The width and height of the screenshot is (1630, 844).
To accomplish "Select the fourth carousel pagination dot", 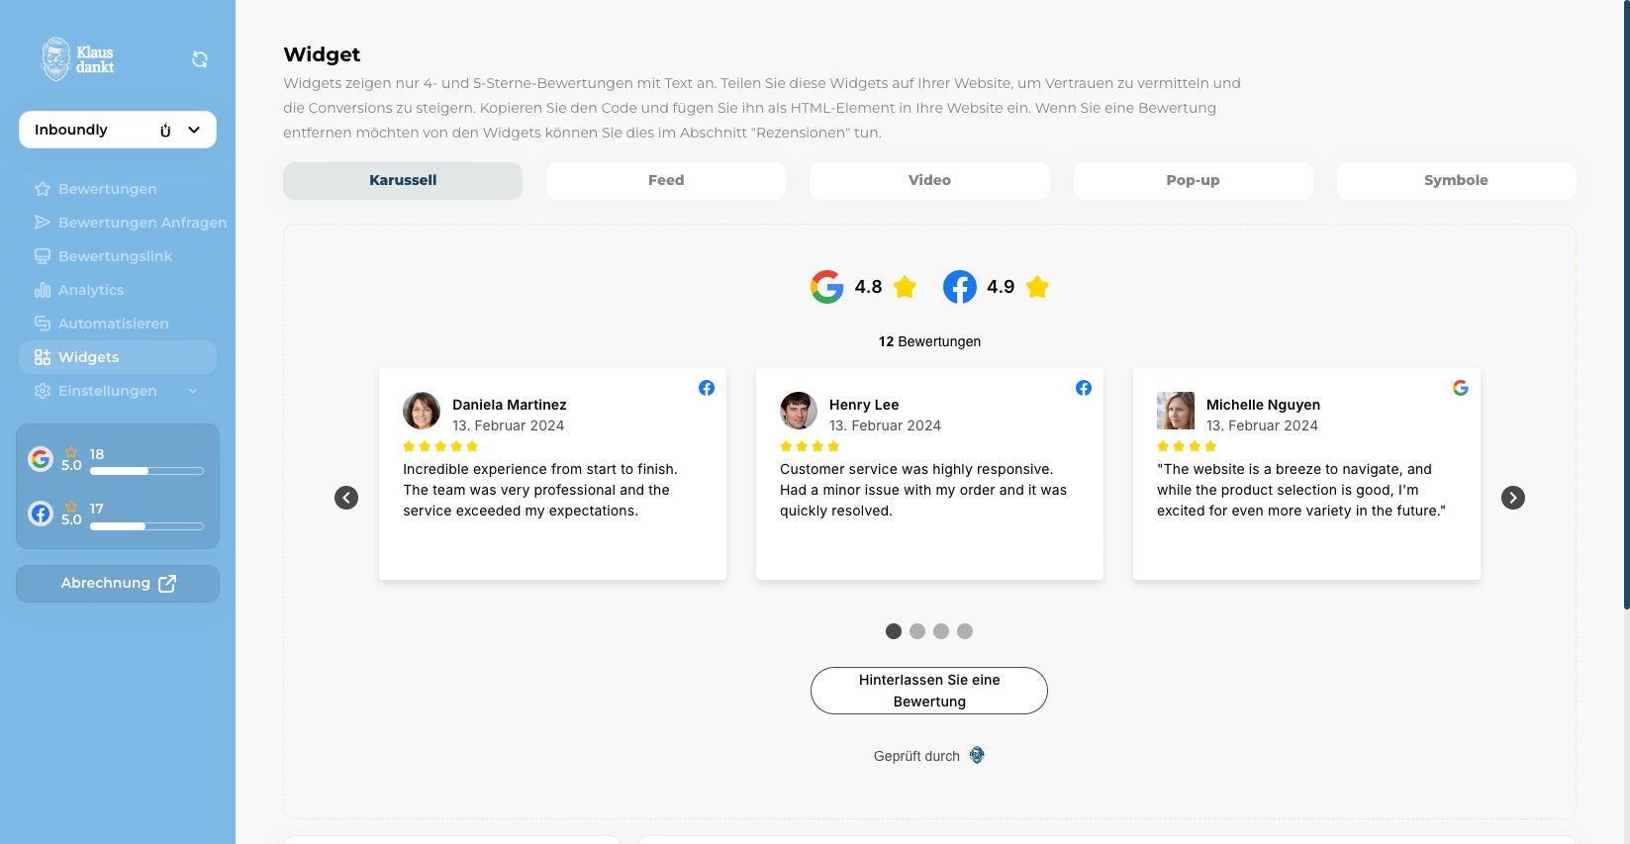I will (965, 631).
